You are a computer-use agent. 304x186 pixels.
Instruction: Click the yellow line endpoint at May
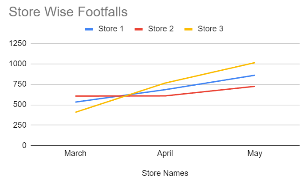(254, 63)
